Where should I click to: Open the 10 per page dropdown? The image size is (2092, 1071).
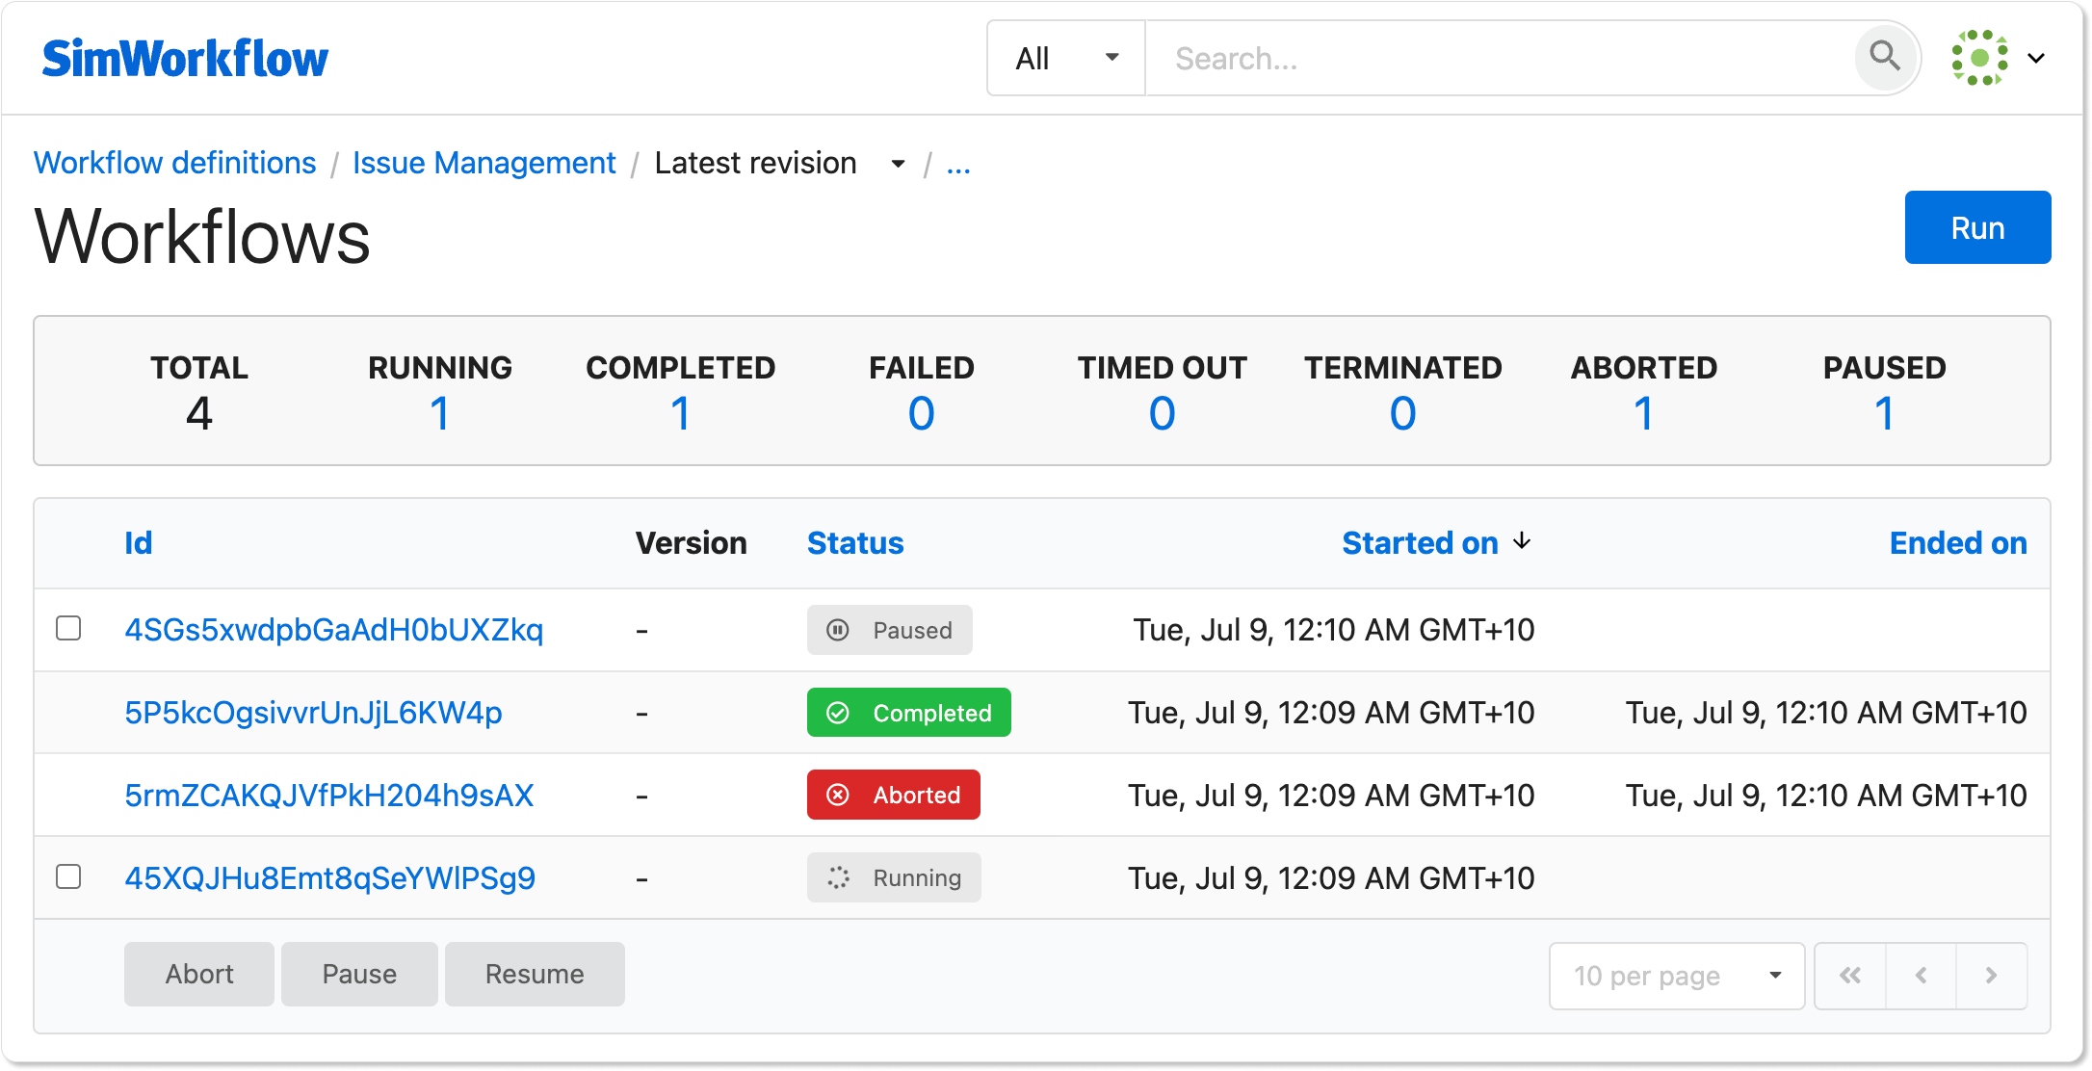[1676, 976]
